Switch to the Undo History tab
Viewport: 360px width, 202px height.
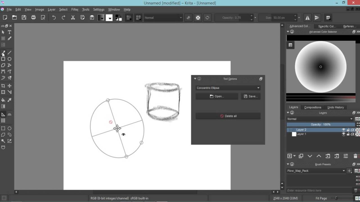pyautogui.click(x=336, y=107)
